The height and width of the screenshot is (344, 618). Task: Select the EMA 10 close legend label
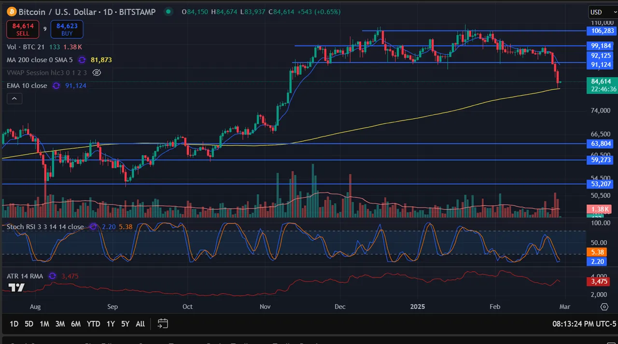click(x=27, y=85)
